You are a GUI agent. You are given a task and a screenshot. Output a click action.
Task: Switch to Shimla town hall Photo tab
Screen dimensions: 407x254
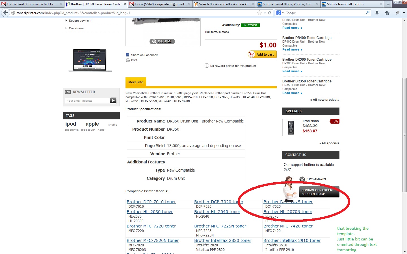tap(352, 4)
